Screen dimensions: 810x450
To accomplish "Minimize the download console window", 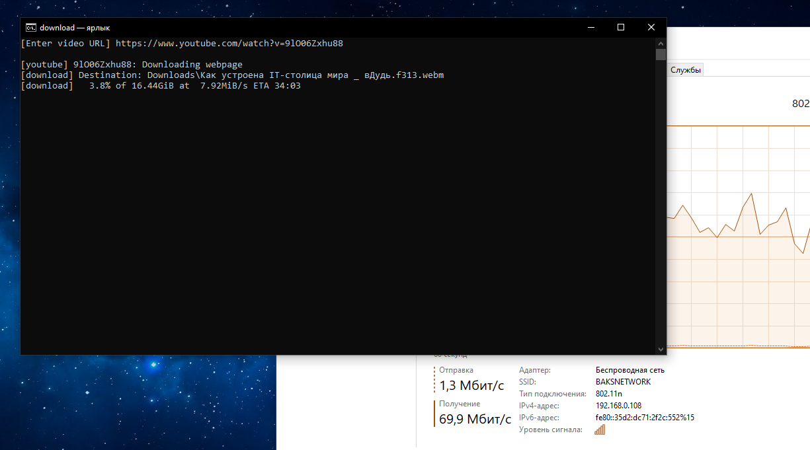I will pyautogui.click(x=590, y=28).
